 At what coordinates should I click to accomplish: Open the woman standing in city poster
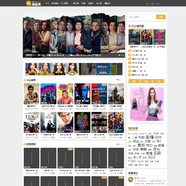tap(49, 122)
